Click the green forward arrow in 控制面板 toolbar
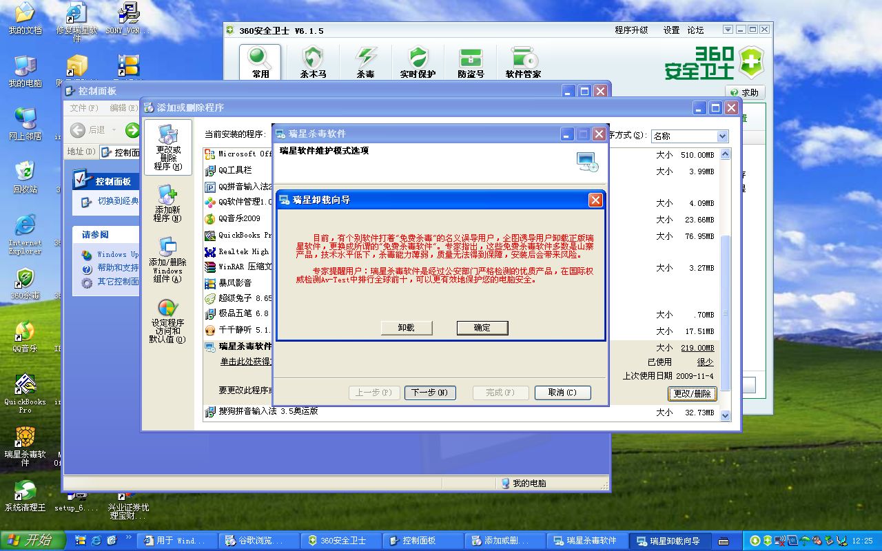Image resolution: width=882 pixels, height=551 pixels. [132, 129]
